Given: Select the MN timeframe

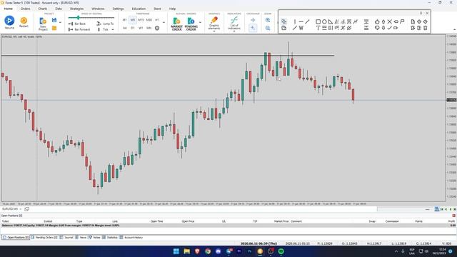Looking at the screenshot, I should 149,28.
